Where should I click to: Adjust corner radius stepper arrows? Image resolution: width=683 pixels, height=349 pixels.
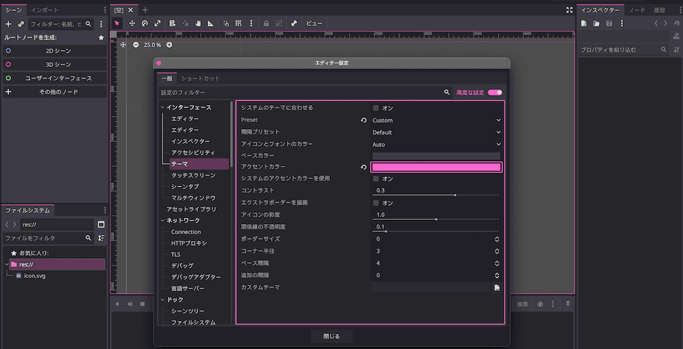pos(497,251)
